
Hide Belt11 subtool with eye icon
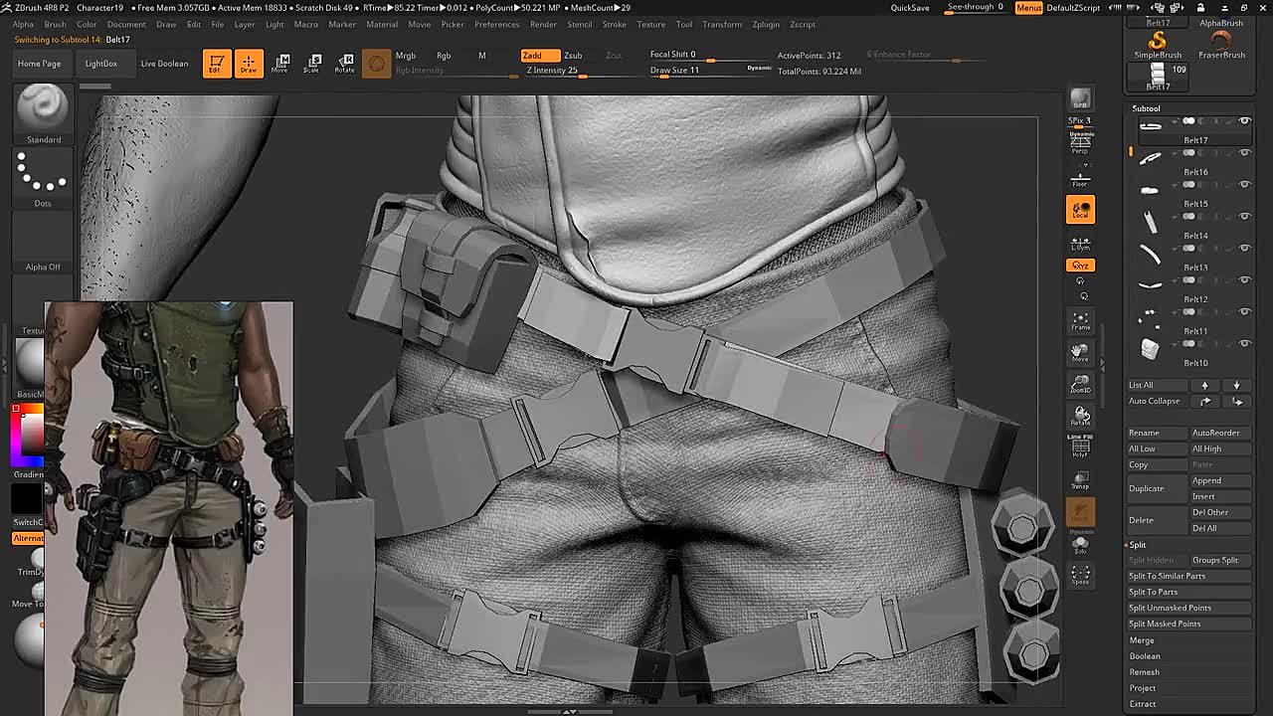[x=1244, y=312]
